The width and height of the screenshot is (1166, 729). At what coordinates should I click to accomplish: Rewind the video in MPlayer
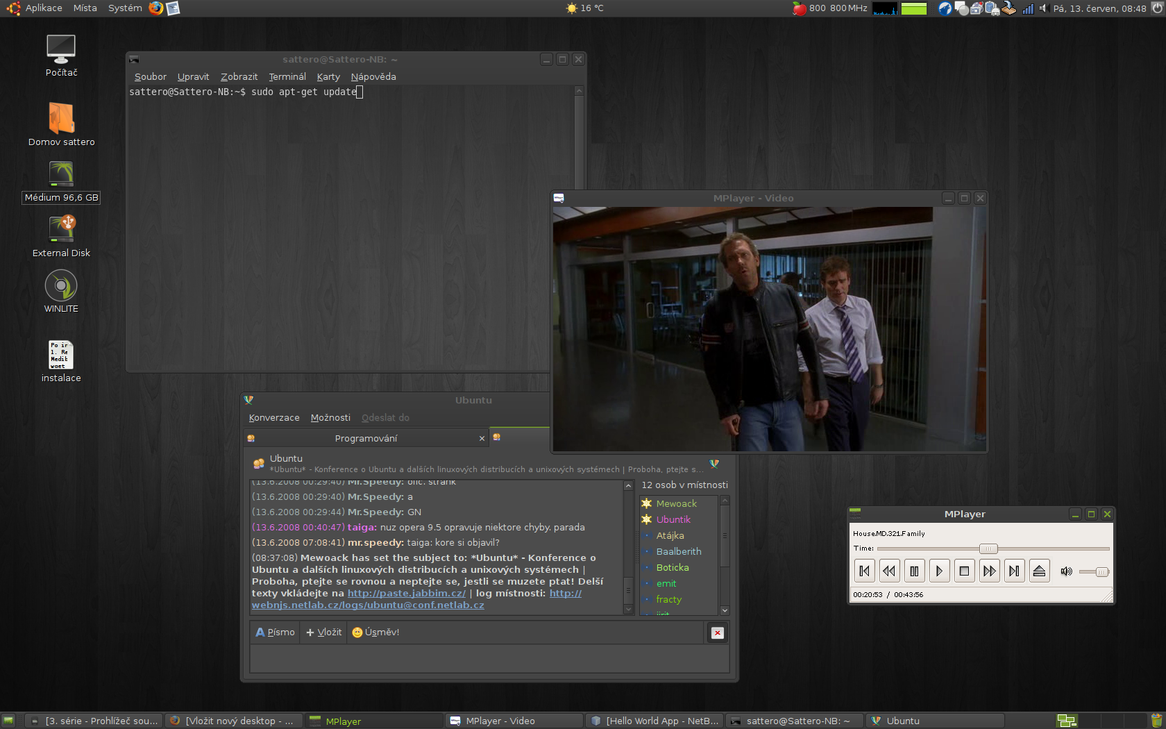(889, 571)
